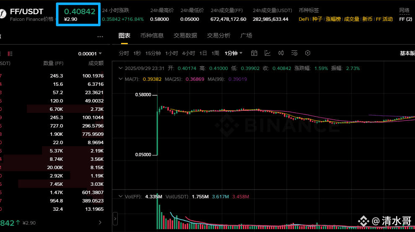Open the 交易数据 tab
Viewport: 415px width, 232px height.
(185, 36)
